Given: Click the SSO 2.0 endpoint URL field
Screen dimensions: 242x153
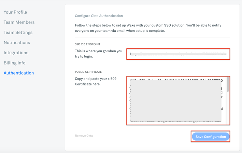Looking at the screenshot, I should tap(178, 54).
